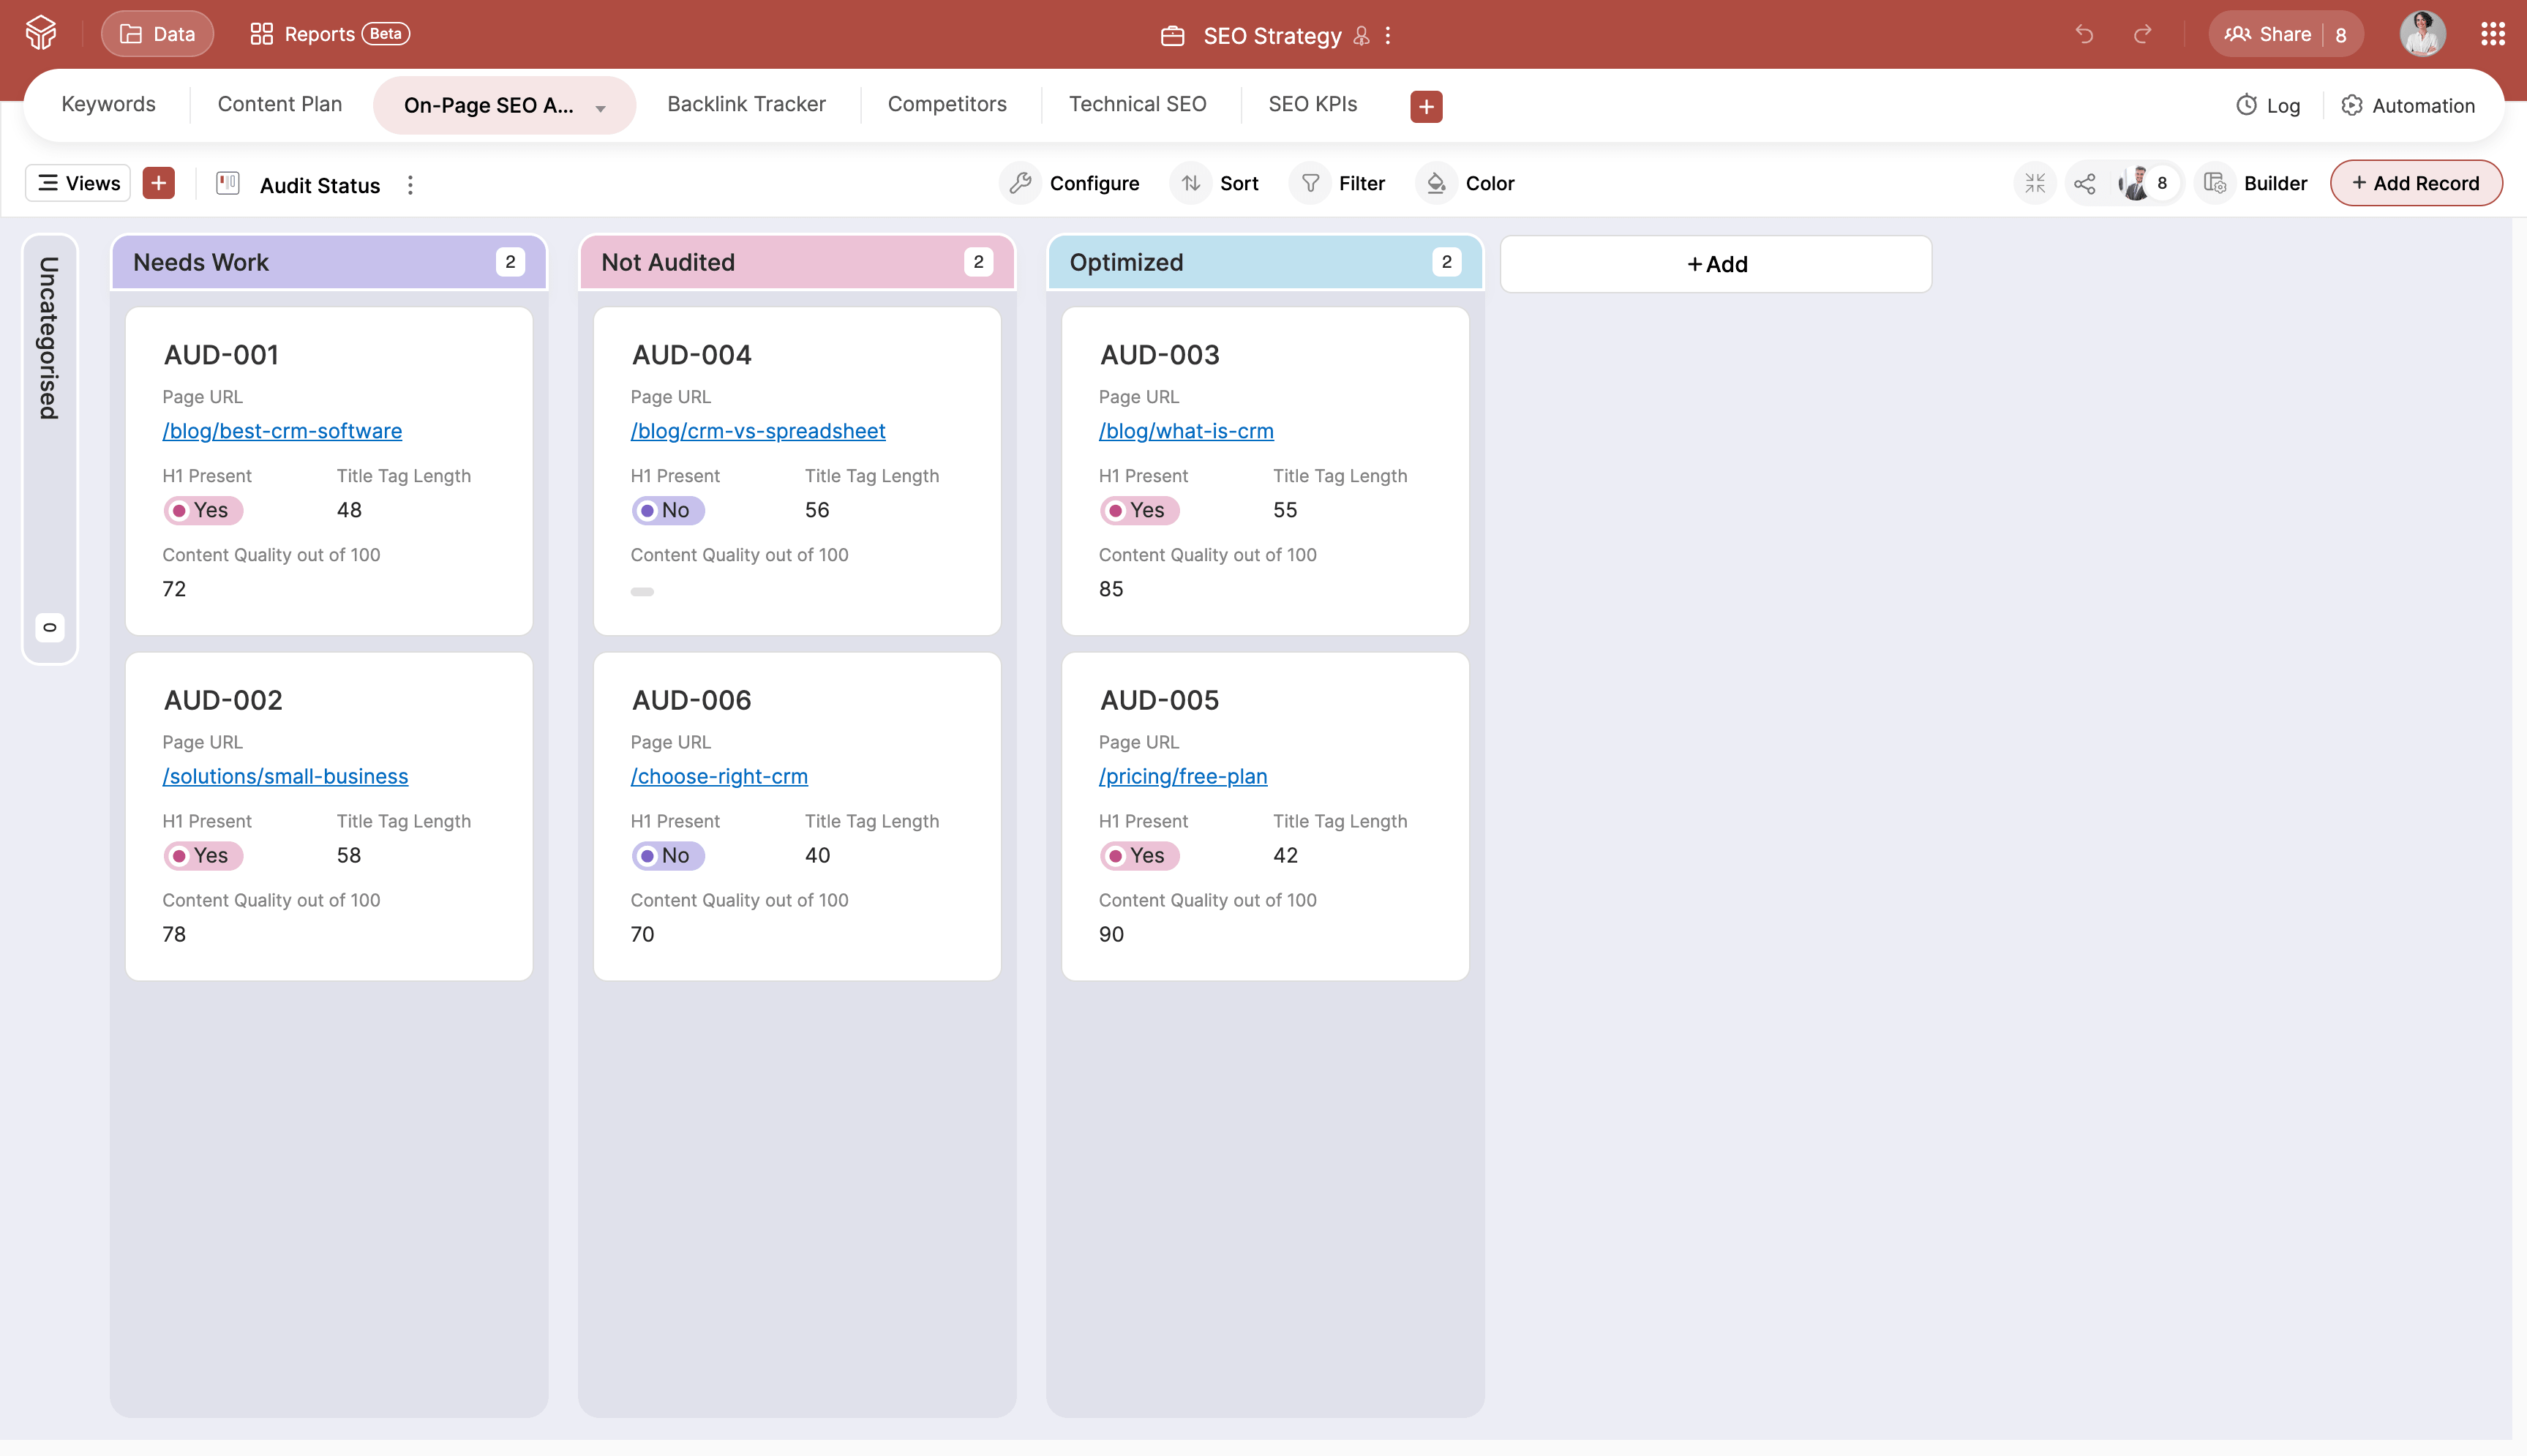
Task: Click the SEO Strategy briefcase icon
Action: tap(1173, 36)
